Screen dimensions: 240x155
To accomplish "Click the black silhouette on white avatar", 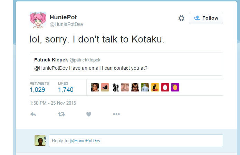I will [x=115, y=87].
